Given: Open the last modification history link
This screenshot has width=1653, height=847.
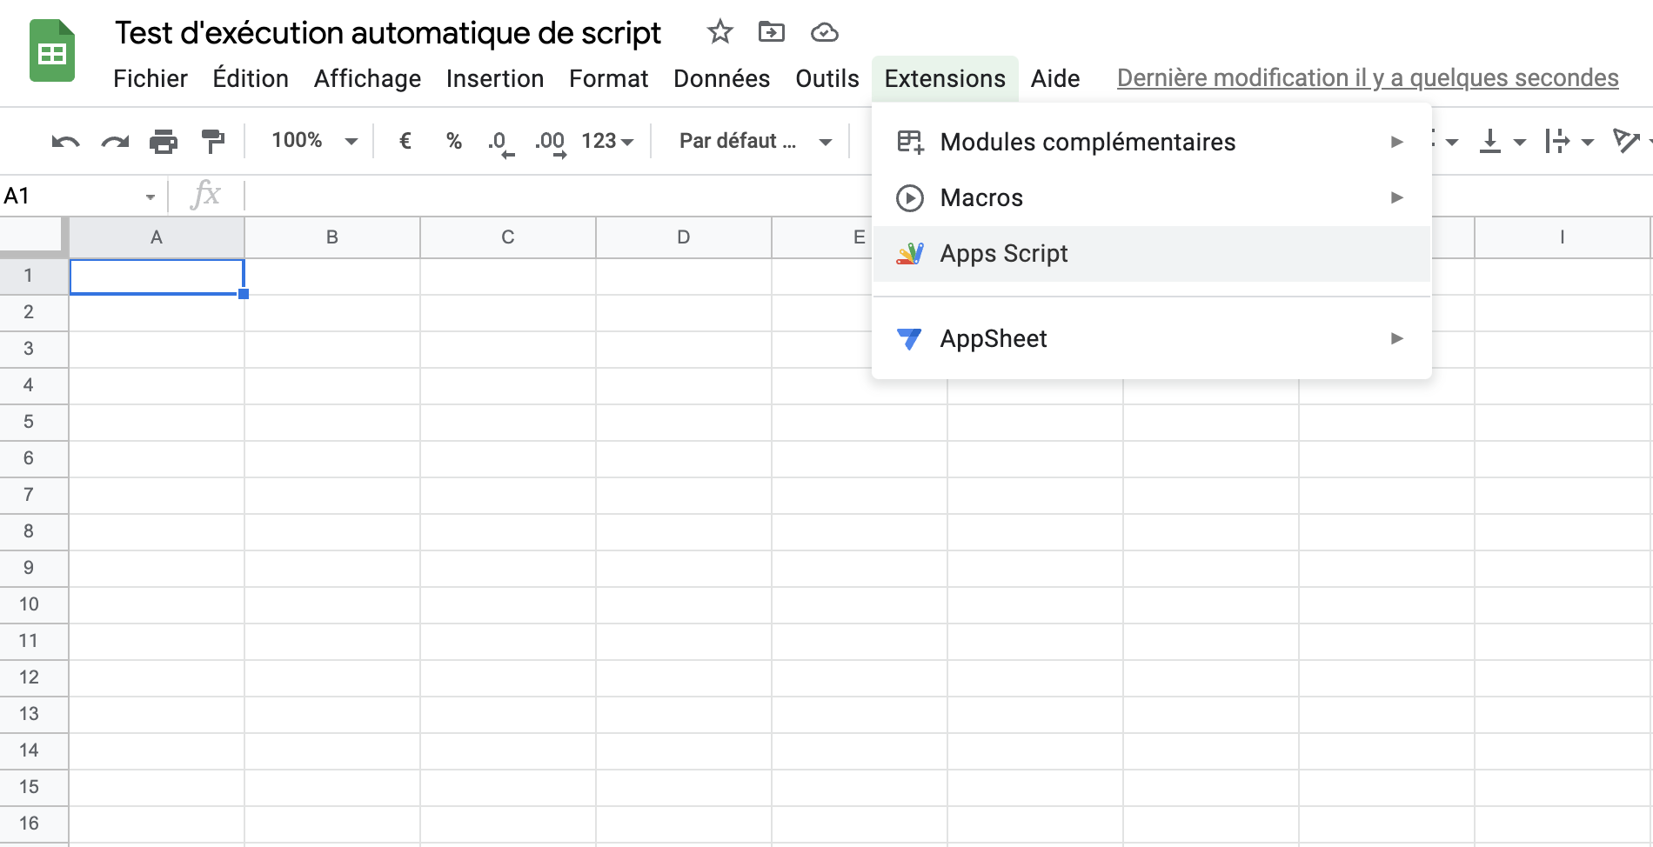Looking at the screenshot, I should 1367,77.
